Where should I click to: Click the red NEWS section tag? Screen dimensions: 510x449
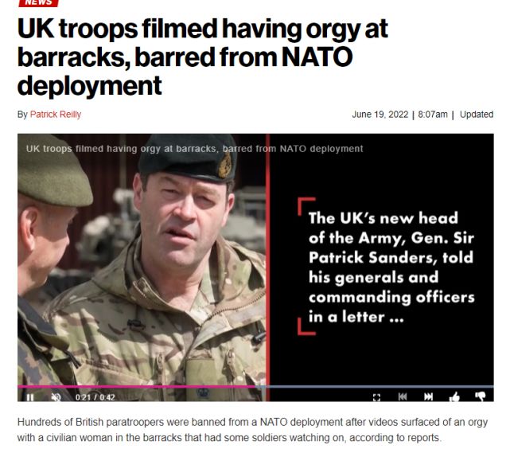pyautogui.click(x=38, y=3)
